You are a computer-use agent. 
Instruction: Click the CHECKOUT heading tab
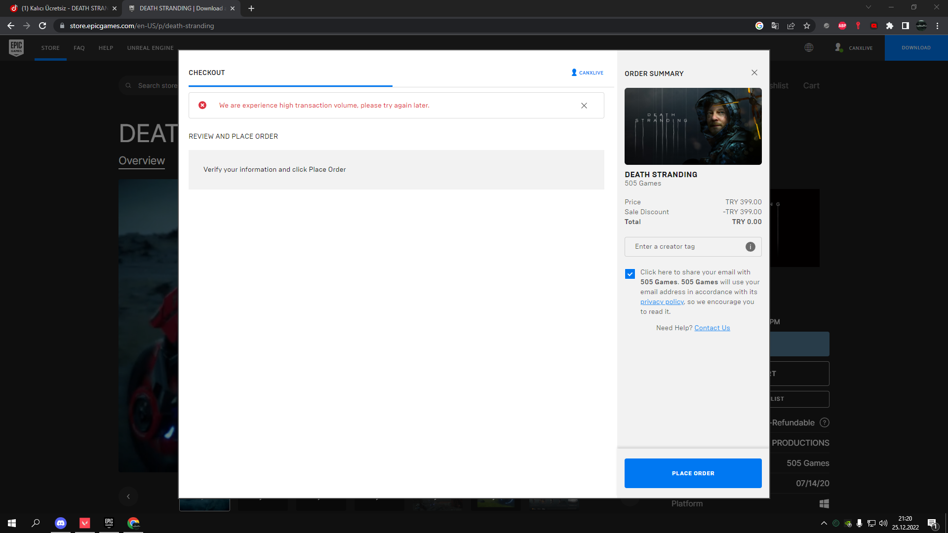206,73
